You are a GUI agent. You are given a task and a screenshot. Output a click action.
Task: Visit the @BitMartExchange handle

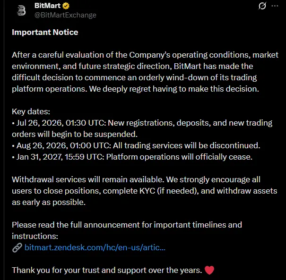(65, 15)
